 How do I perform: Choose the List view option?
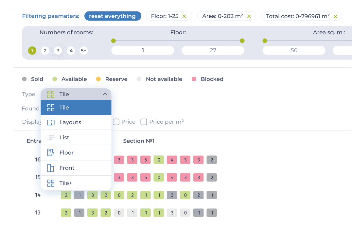[x=76, y=138]
